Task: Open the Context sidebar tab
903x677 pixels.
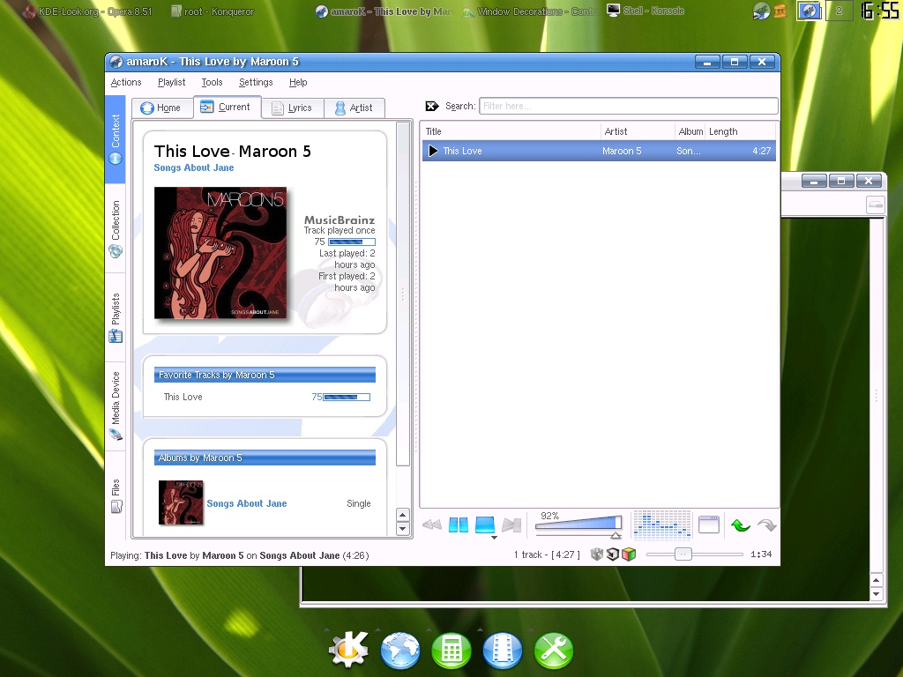Action: 116,140
